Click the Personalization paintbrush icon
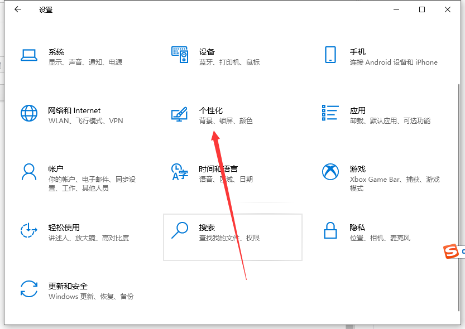This screenshot has width=465, height=329. coord(179,114)
